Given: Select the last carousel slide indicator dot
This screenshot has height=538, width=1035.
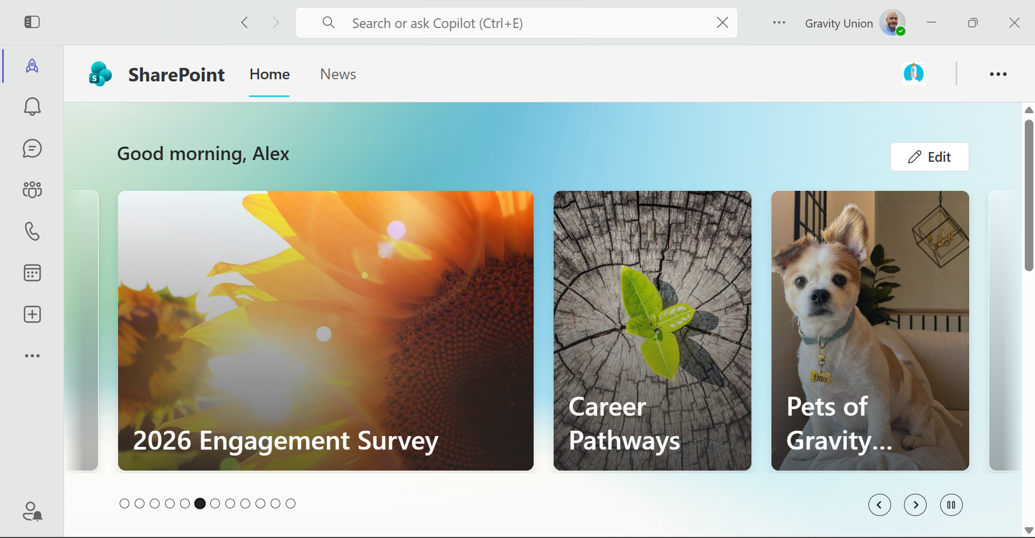Looking at the screenshot, I should (291, 503).
